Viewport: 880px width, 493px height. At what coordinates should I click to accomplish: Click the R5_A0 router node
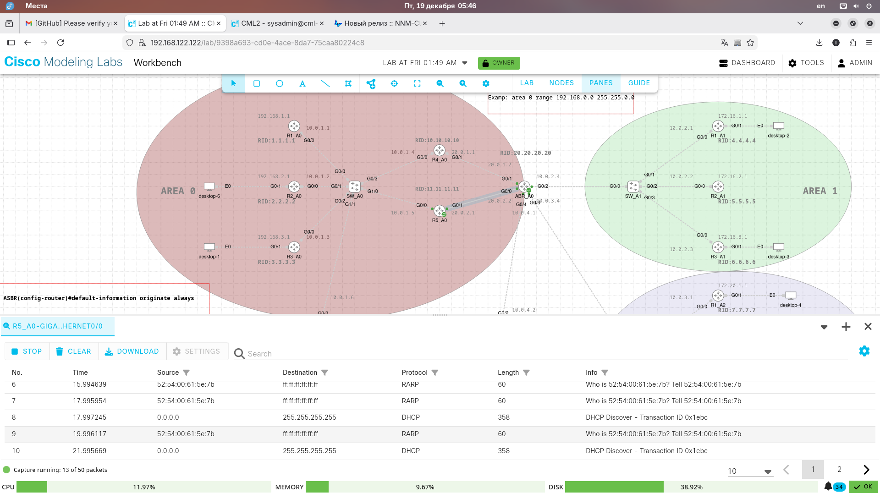pos(439,211)
